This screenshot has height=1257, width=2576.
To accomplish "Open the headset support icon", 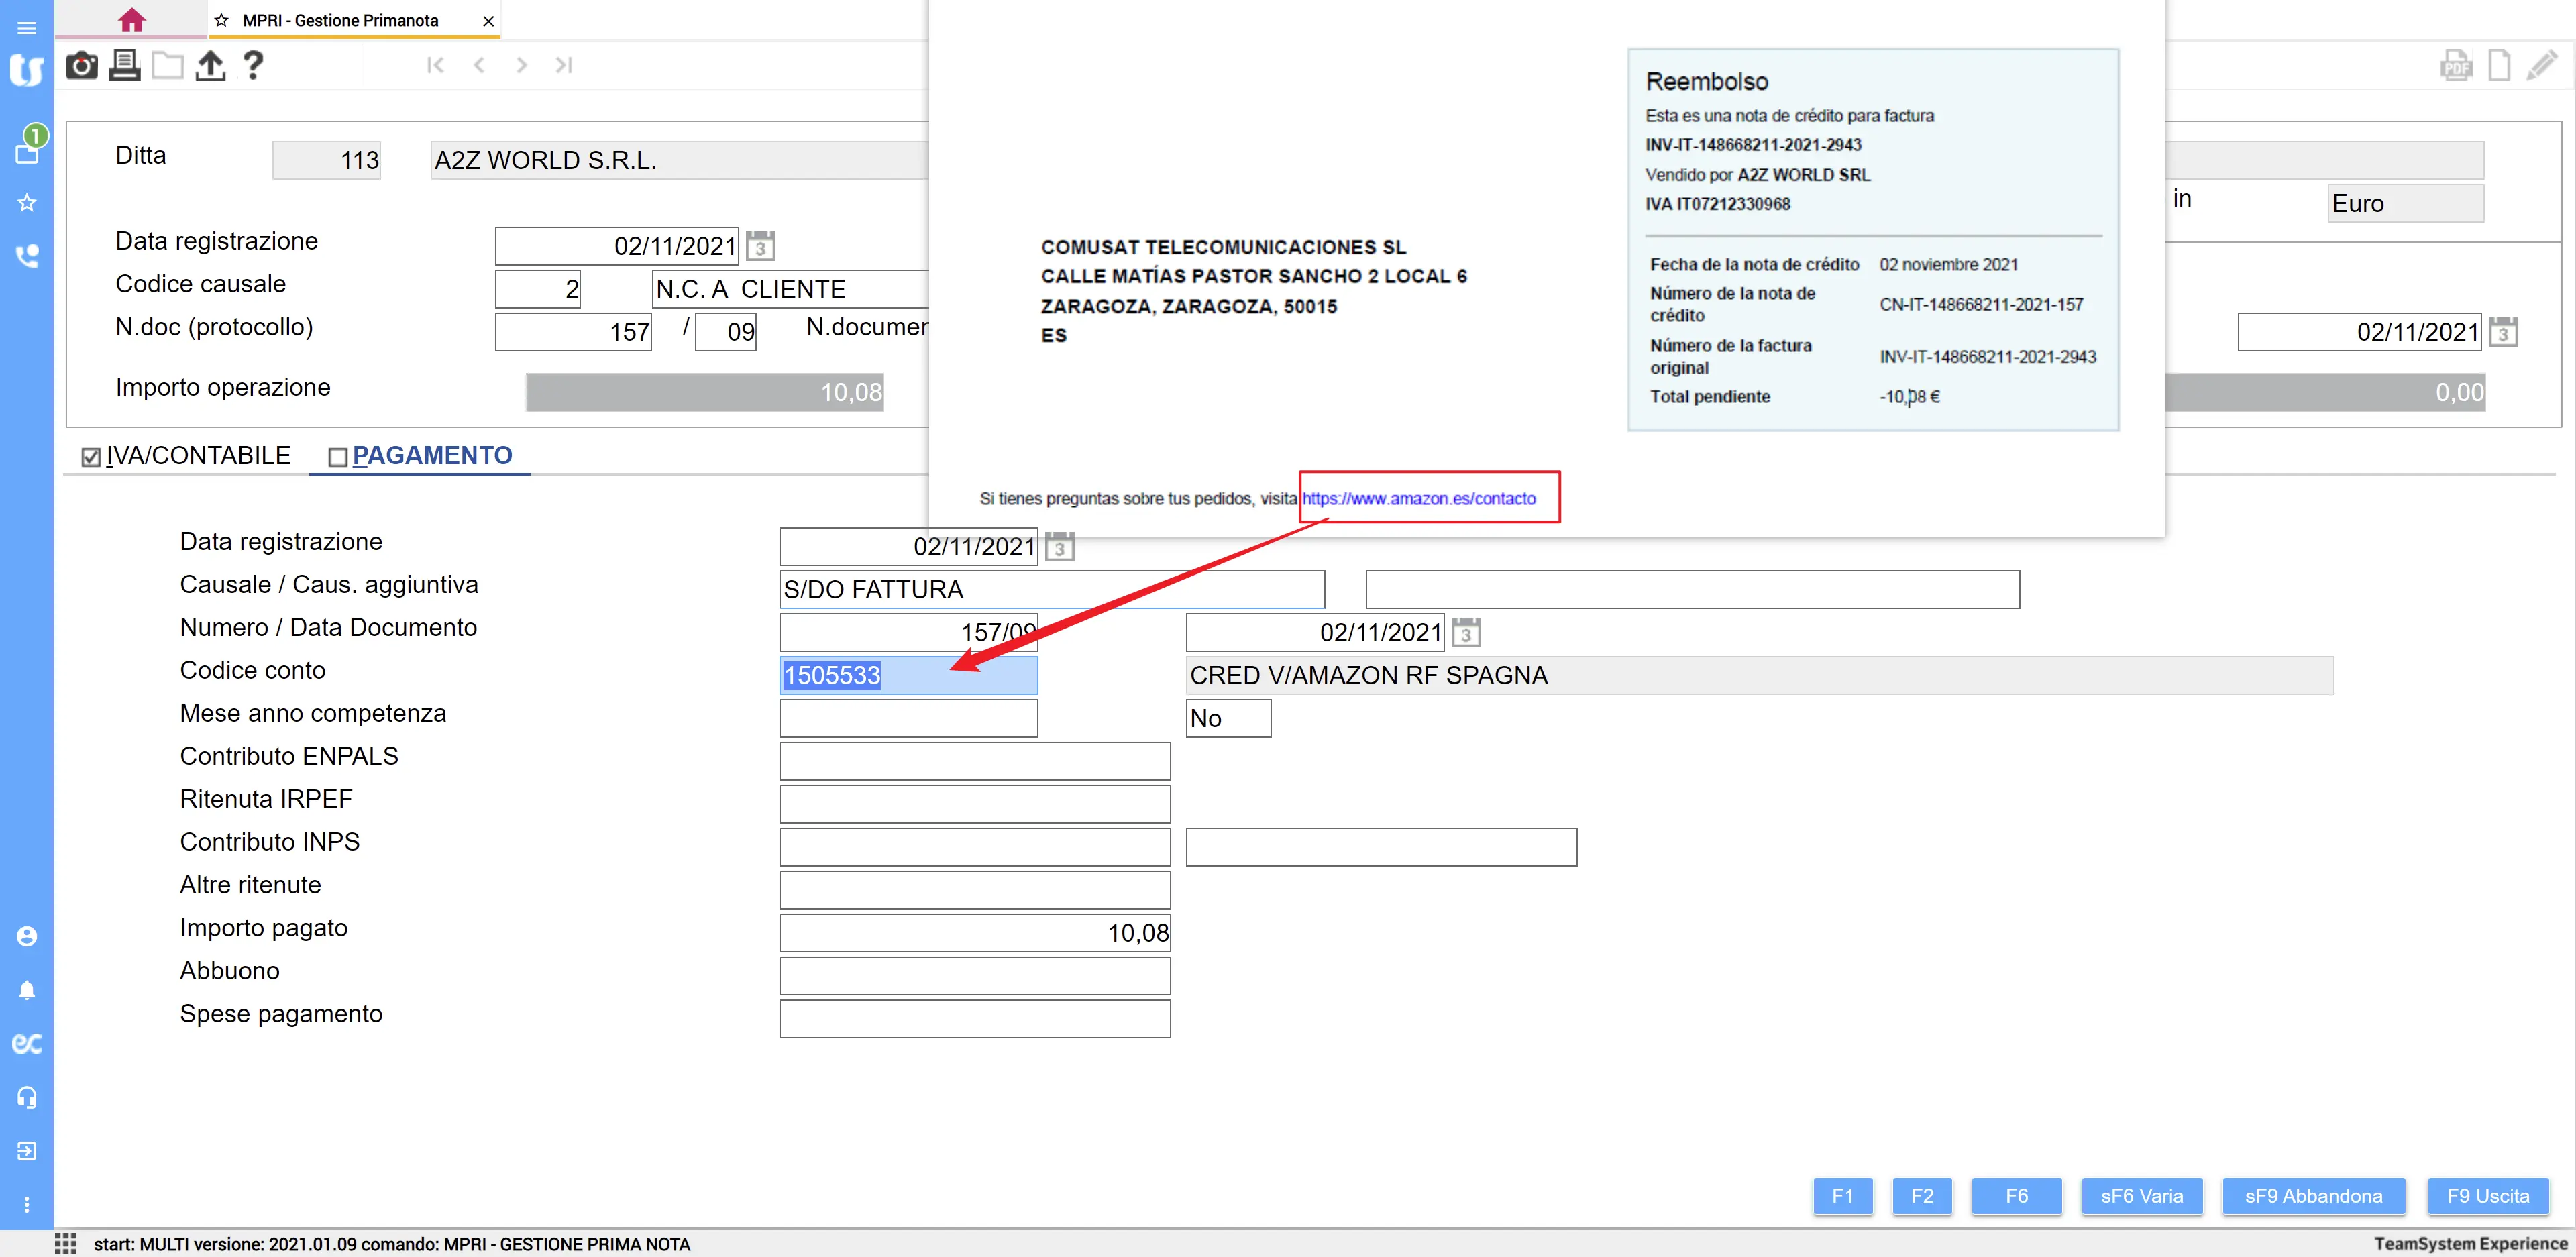I will (x=27, y=1097).
